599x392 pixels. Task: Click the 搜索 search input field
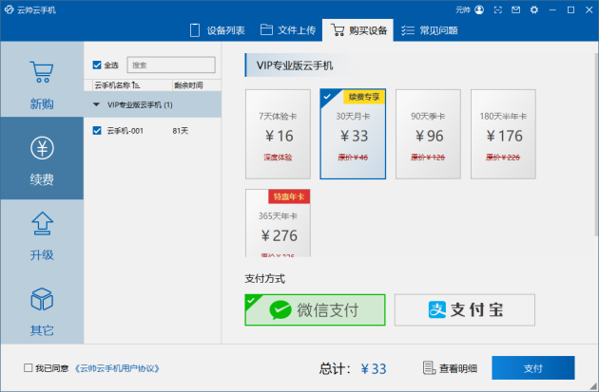point(171,65)
